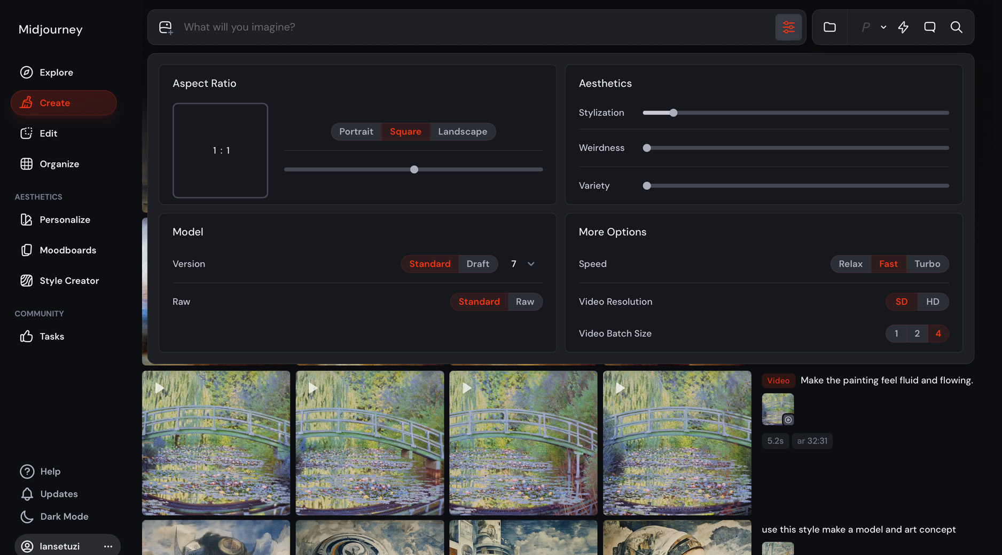Image resolution: width=1002 pixels, height=555 pixels.
Task: Click the lansetuzi profile avatar icon
Action: pyautogui.click(x=27, y=546)
